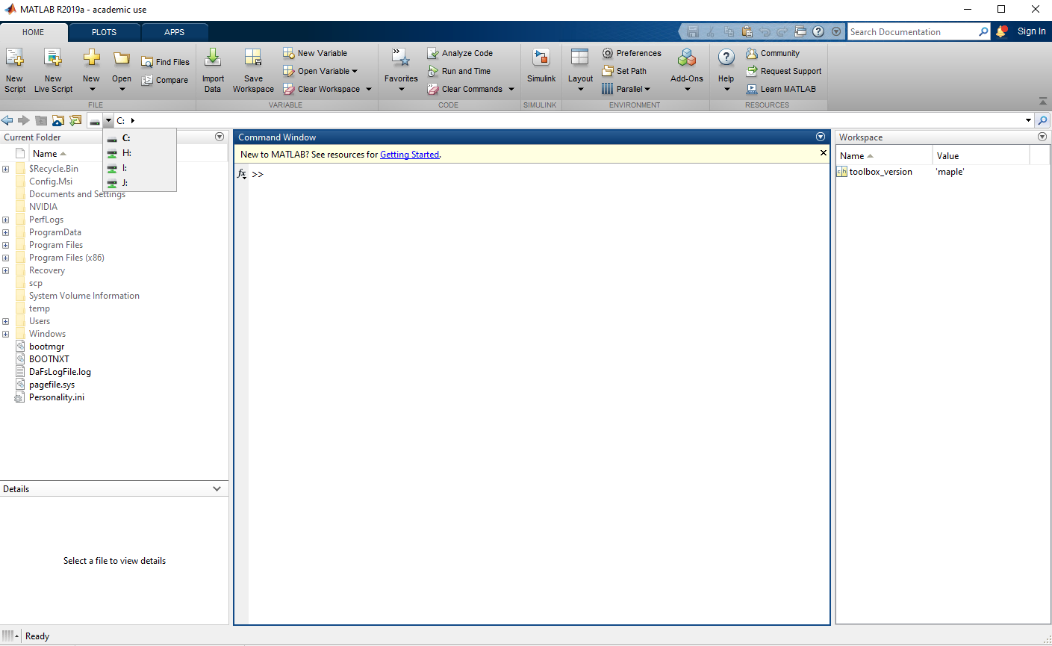Collapse the Details panel chevron

click(217, 489)
